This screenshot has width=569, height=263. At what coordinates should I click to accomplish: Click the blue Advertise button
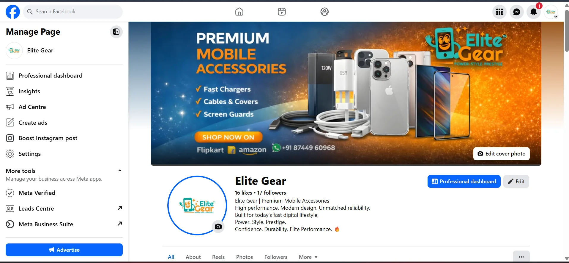tap(64, 250)
